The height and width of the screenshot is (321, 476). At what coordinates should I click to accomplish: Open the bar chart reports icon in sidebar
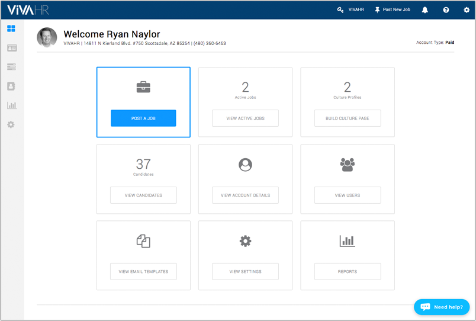point(11,105)
